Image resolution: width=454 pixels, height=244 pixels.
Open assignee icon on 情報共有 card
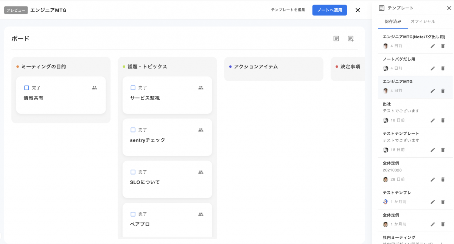(x=94, y=88)
